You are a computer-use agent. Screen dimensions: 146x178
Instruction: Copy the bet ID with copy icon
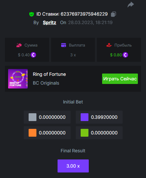[x=113, y=14]
